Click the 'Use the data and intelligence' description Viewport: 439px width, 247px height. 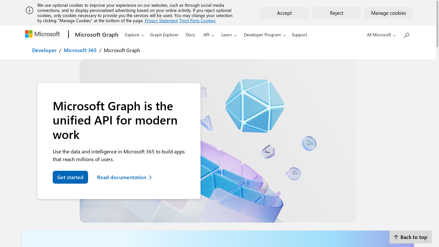[119, 155]
